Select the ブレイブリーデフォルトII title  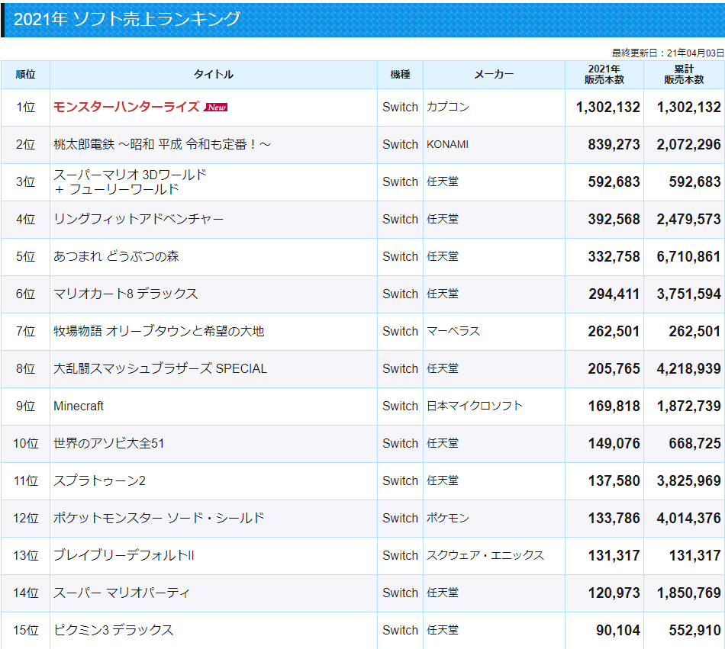pyautogui.click(x=124, y=555)
